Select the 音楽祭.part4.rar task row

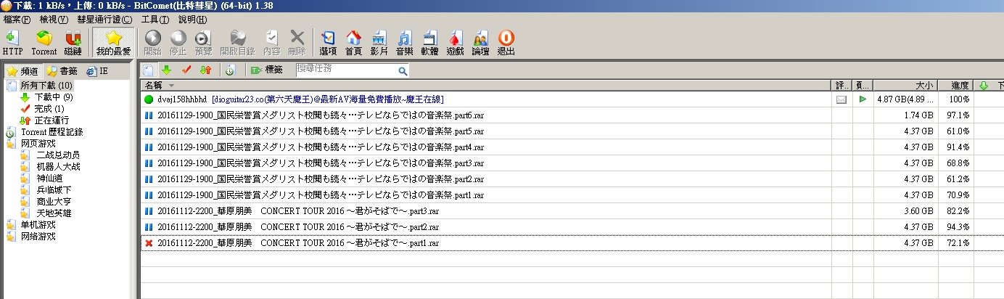pos(572,147)
